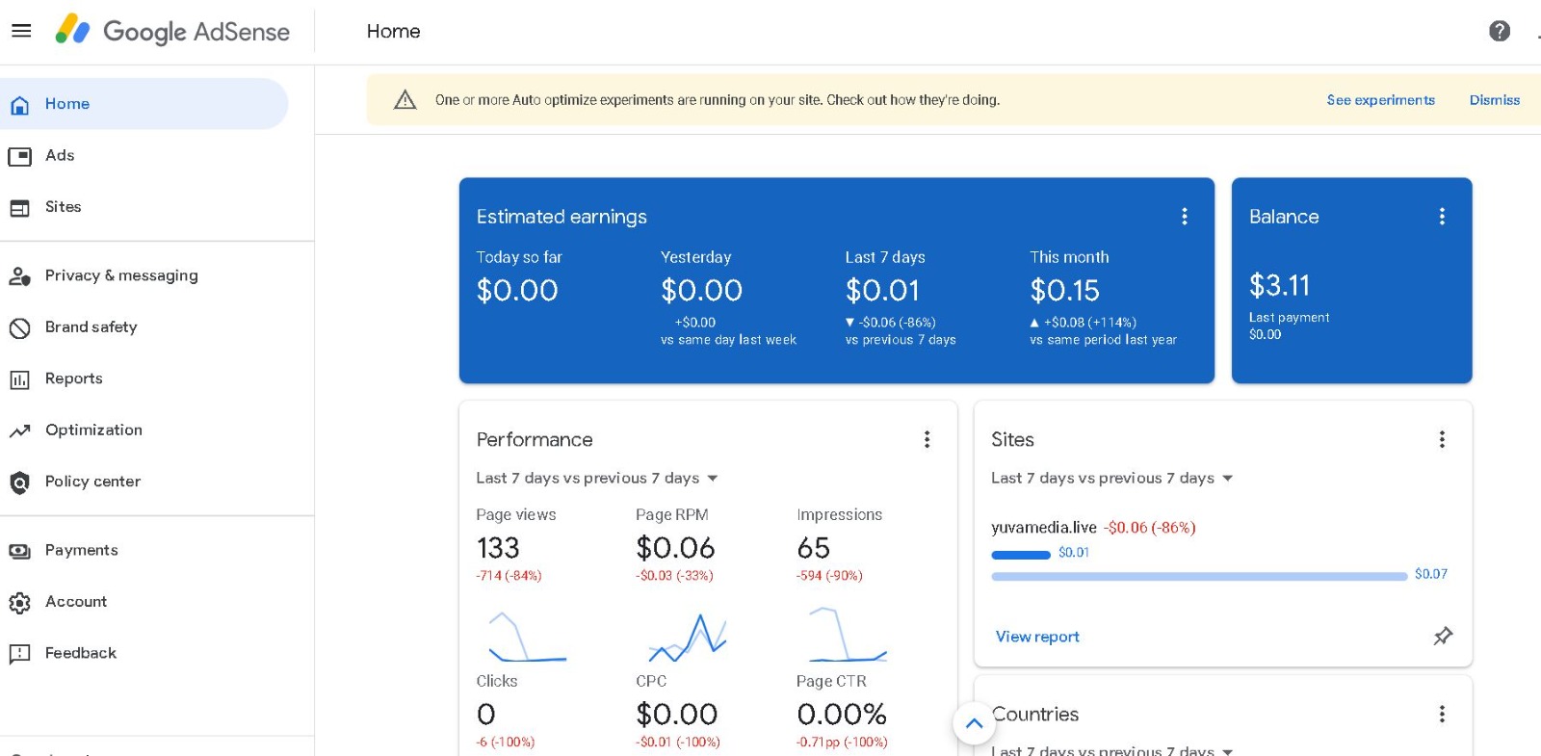
Task: Open Balance card three-dot menu
Action: pyautogui.click(x=1442, y=217)
